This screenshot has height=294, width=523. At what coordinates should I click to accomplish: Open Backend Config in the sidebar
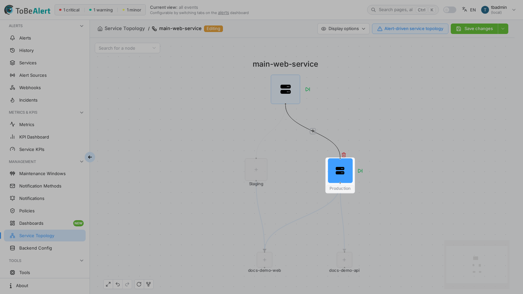[45, 248]
